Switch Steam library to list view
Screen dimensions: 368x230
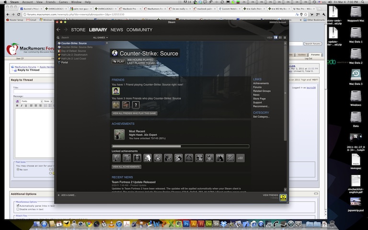pyautogui.click(x=280, y=37)
